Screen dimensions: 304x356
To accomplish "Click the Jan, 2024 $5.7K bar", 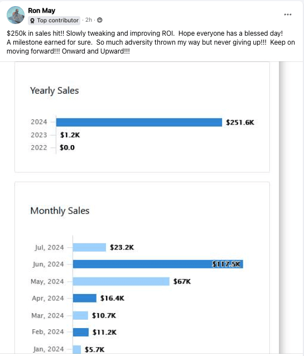I will tap(77, 349).
